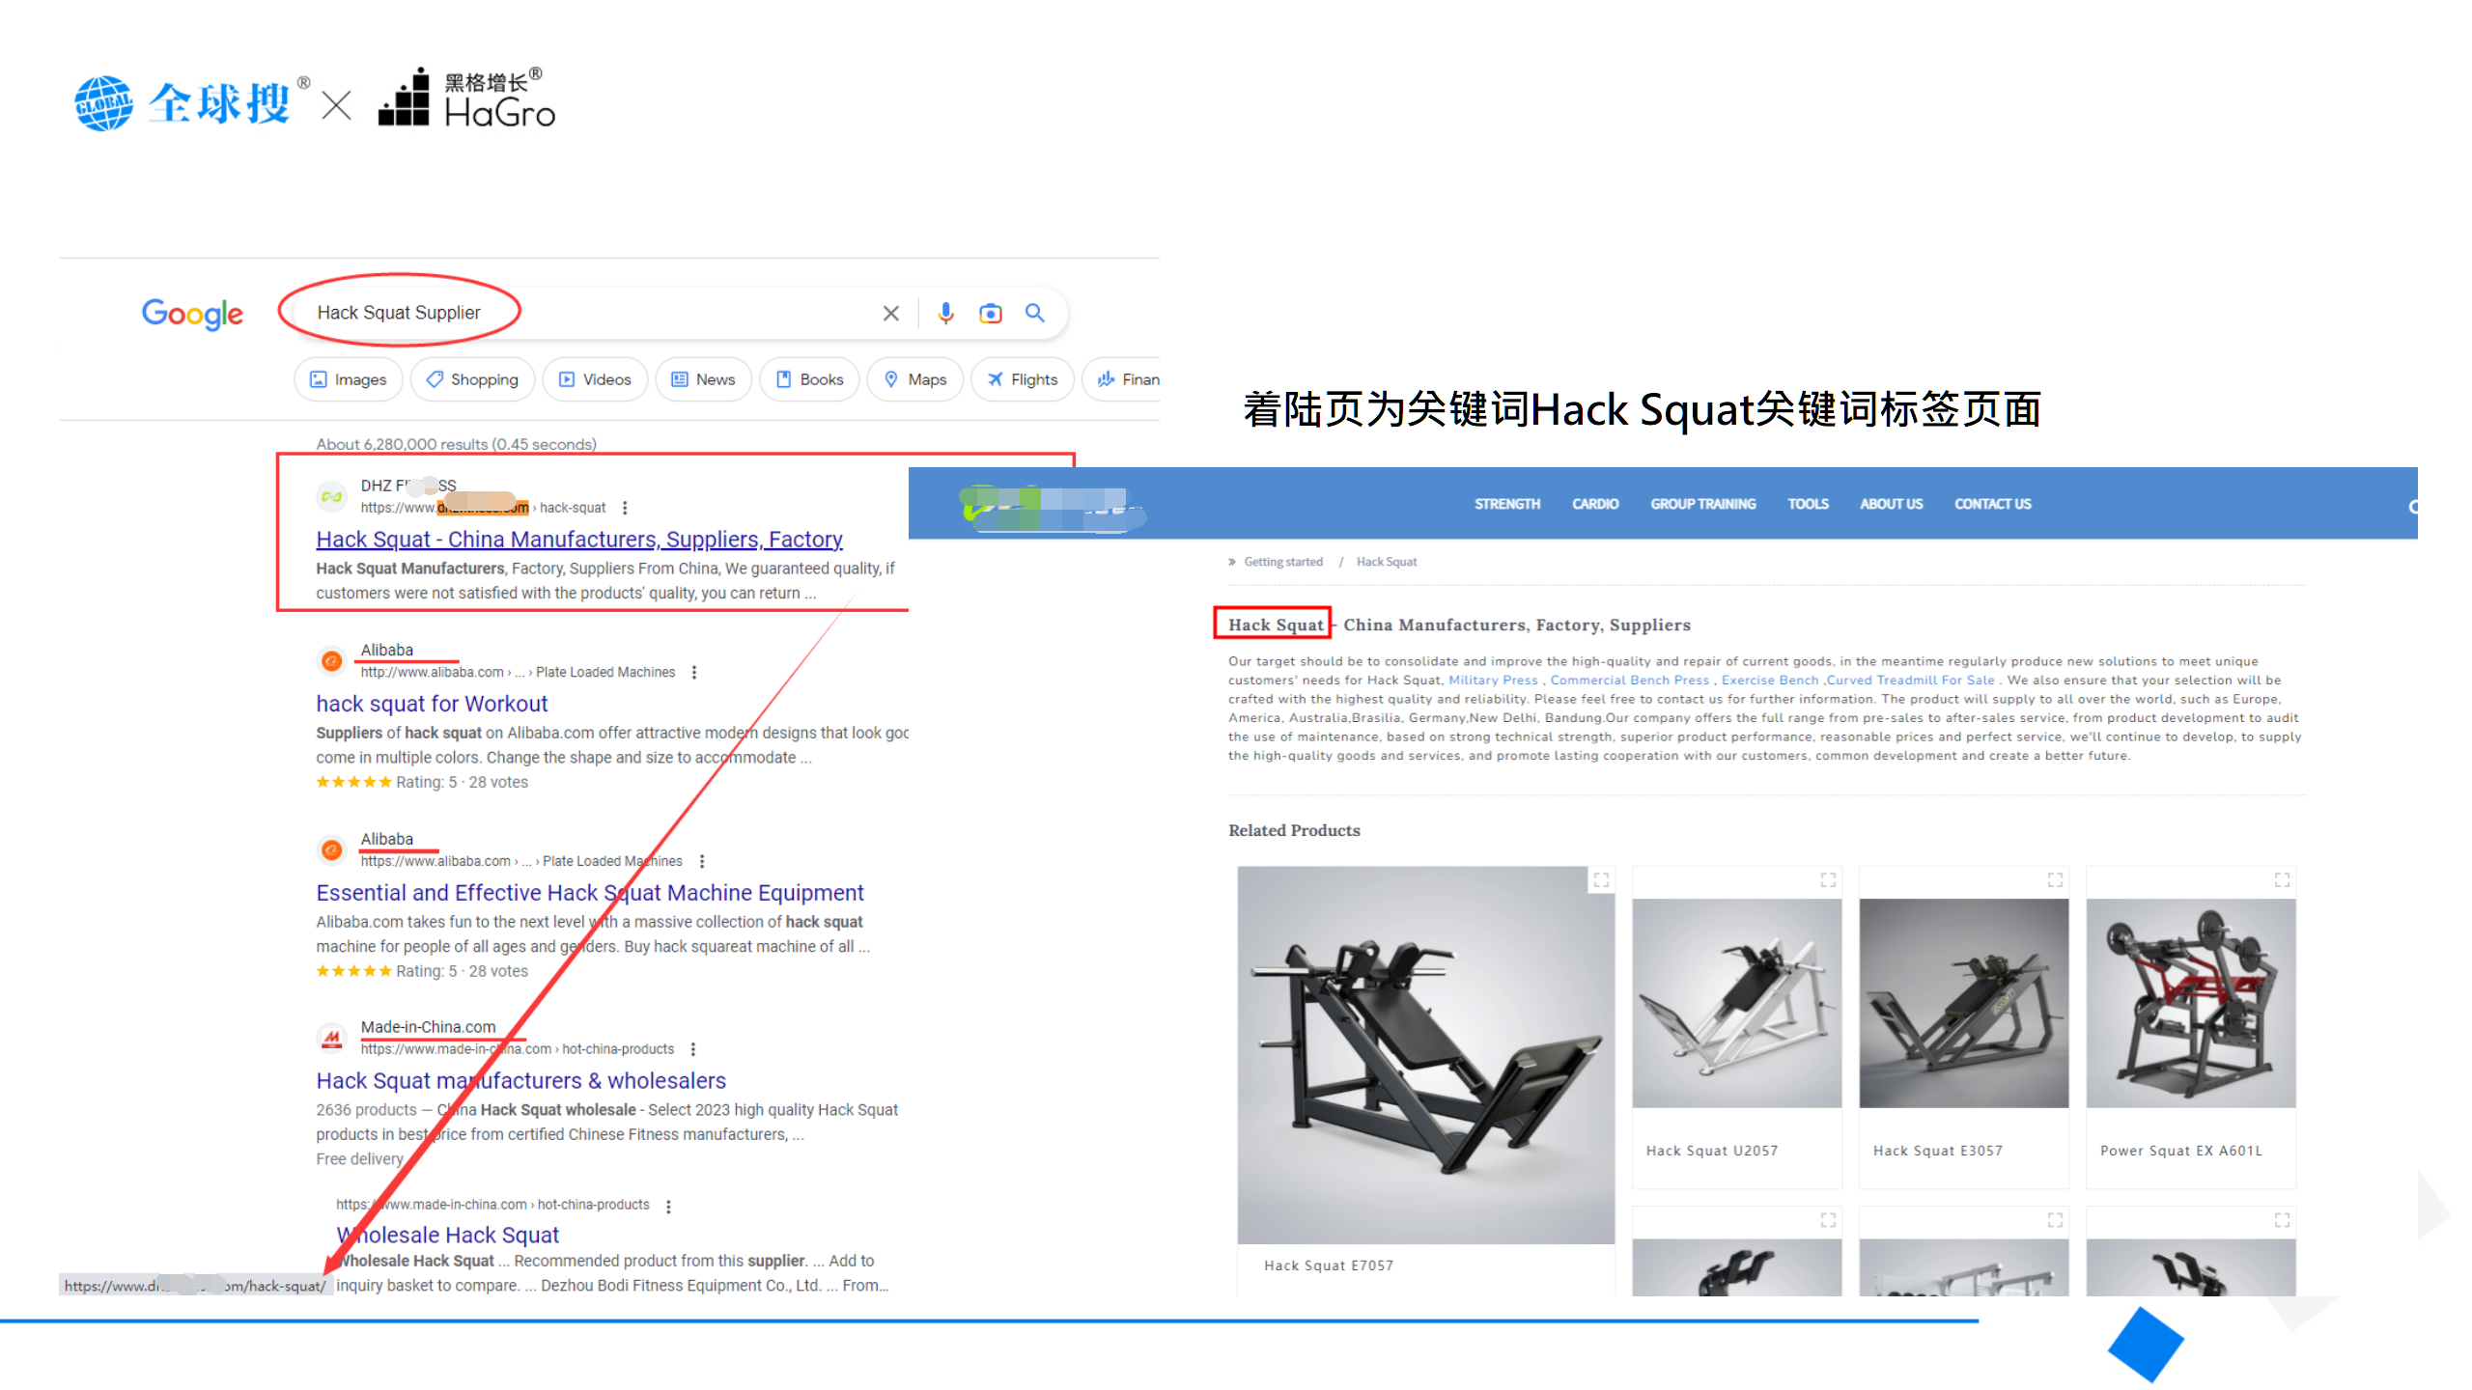Open TOOLS menu item
The image size is (2472, 1390).
[1808, 504]
